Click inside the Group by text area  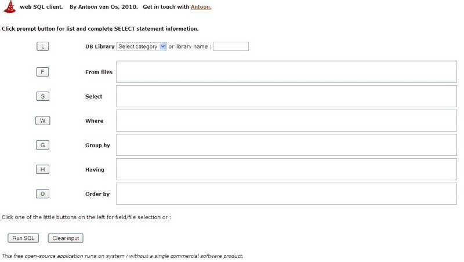click(287, 145)
